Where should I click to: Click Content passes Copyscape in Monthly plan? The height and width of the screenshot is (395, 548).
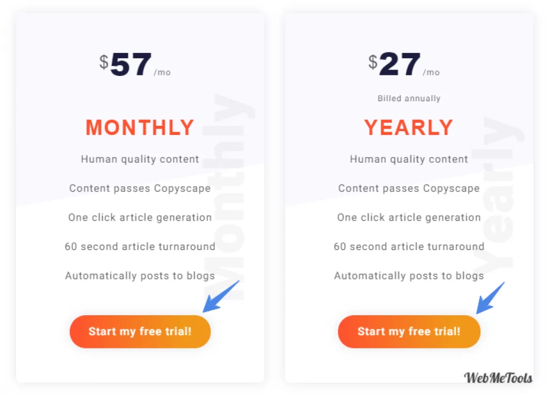pyautogui.click(x=140, y=188)
